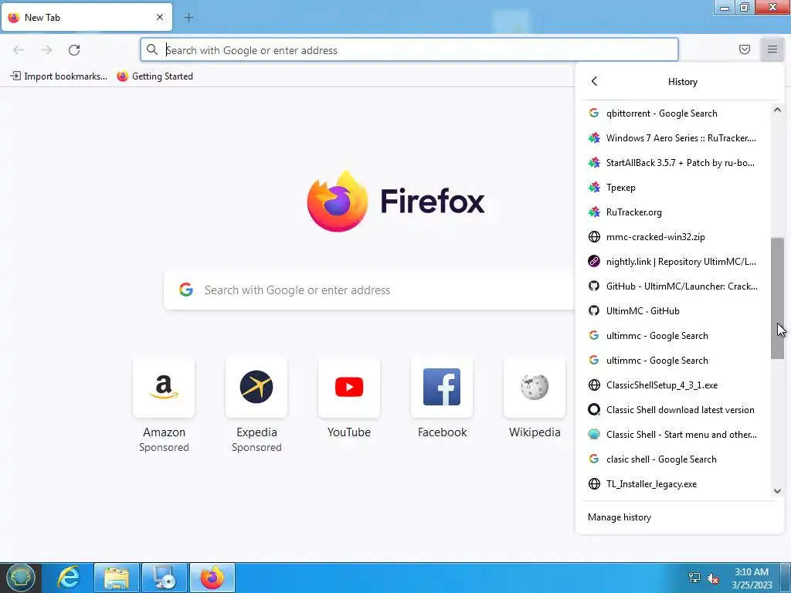This screenshot has width=791, height=593.
Task: Click Manage history
Action: click(680, 517)
